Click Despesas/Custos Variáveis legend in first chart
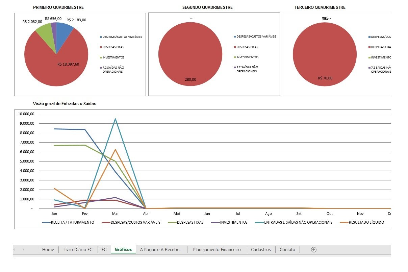Viewport: 408px width, 272px height. coord(121,36)
